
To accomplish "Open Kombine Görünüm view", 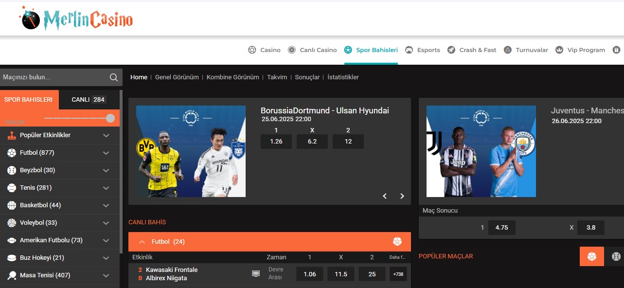I will (x=233, y=77).
